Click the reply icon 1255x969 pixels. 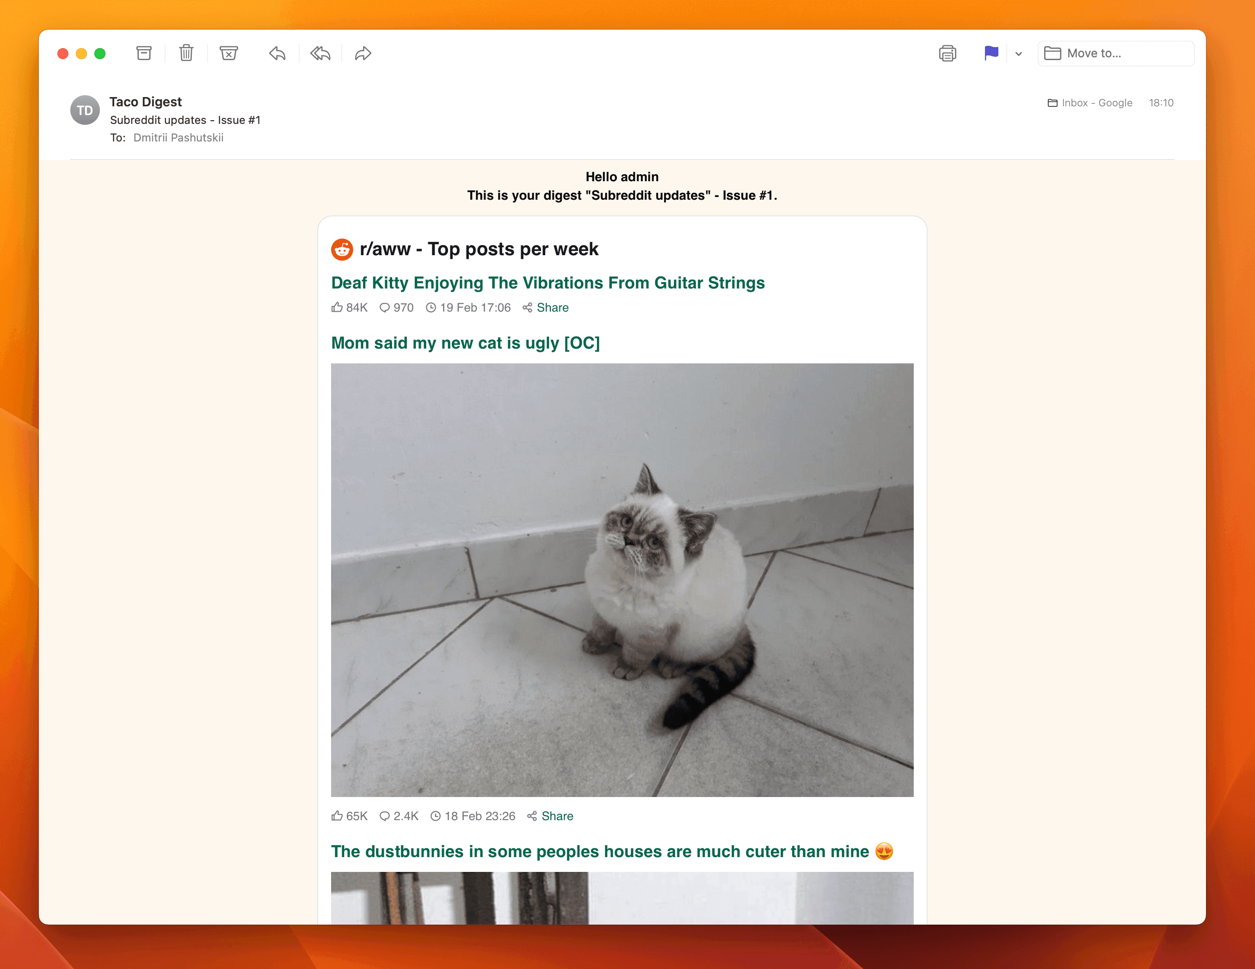pos(277,53)
